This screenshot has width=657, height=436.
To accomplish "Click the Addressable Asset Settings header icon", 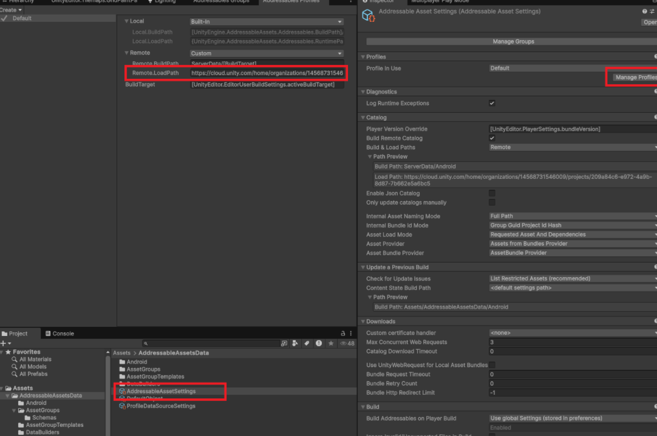I will 368,16.
